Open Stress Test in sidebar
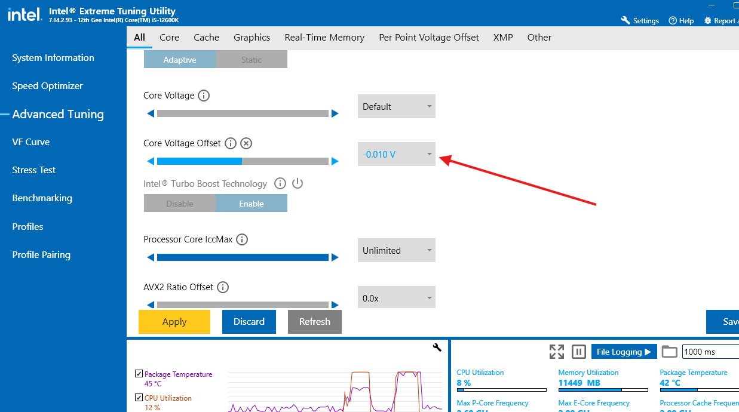 (34, 170)
